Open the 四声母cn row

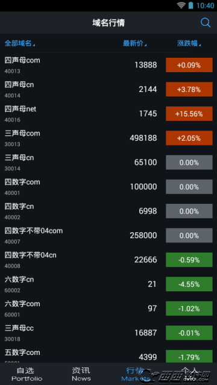(108, 90)
